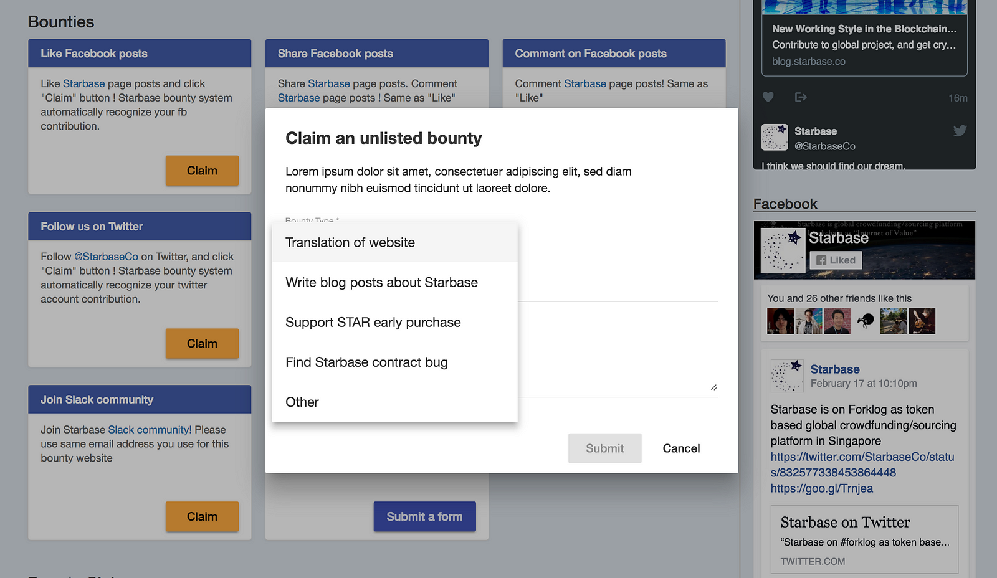Open Starbase Facebook page logo thumbnail
Viewport: 997px width, 578px height.
(x=783, y=250)
